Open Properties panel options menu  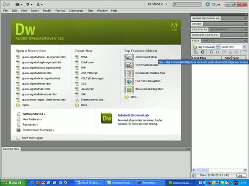pyautogui.click(x=188, y=149)
